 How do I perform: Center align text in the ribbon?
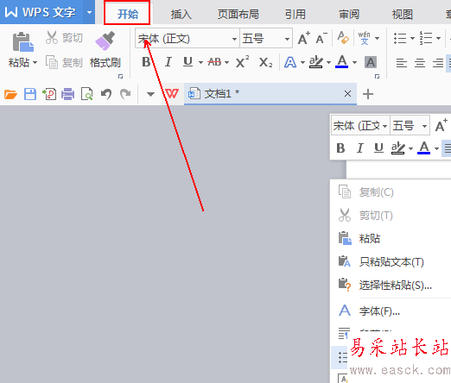(x=420, y=62)
